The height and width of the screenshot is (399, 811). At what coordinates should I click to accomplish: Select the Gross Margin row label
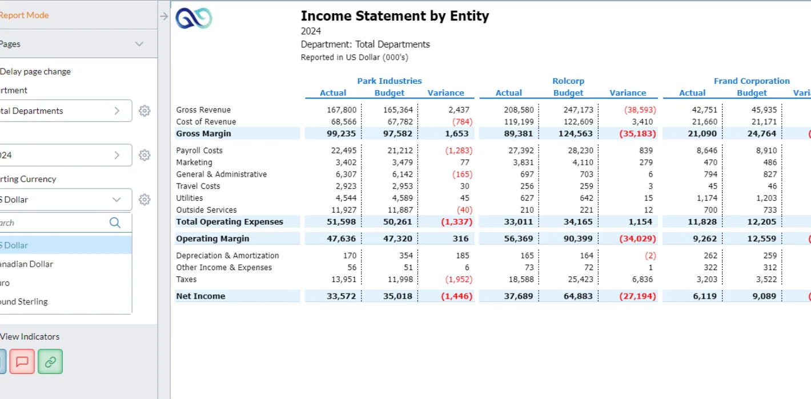coord(203,133)
